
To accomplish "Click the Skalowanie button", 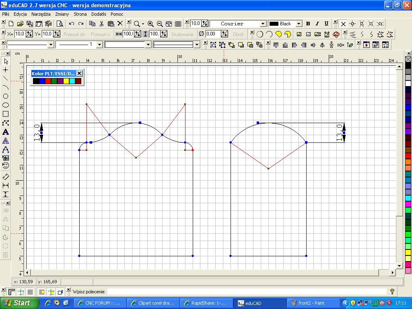I will 183,35.
